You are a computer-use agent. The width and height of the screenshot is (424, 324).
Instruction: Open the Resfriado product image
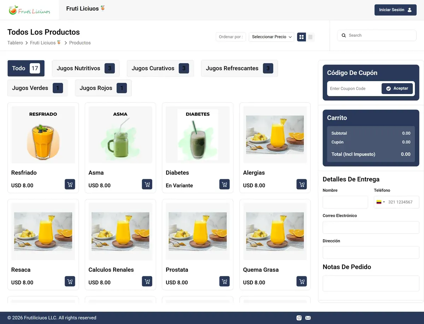coord(43,135)
